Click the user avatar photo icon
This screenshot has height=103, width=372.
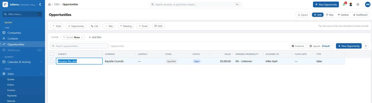pyautogui.click(x=351, y=4)
